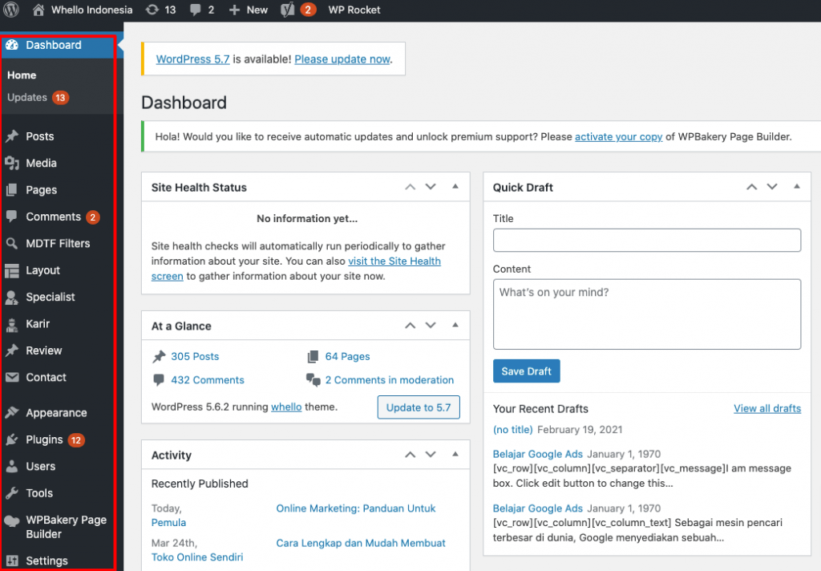Open the Updates submenu item
821x571 pixels.
pyautogui.click(x=27, y=97)
